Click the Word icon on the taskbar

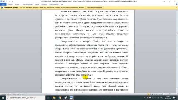pyautogui.click(x=71, y=97)
